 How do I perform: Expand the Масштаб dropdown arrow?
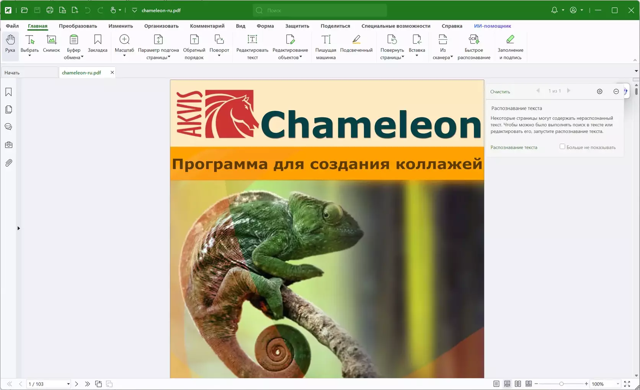124,56
